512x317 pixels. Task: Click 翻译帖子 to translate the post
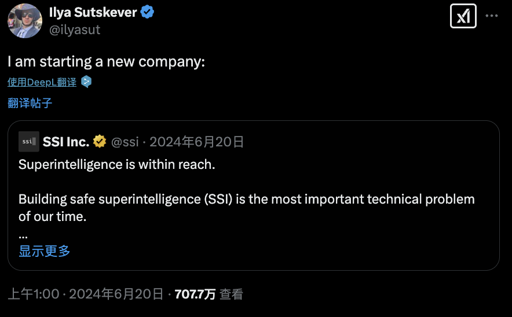(x=30, y=103)
